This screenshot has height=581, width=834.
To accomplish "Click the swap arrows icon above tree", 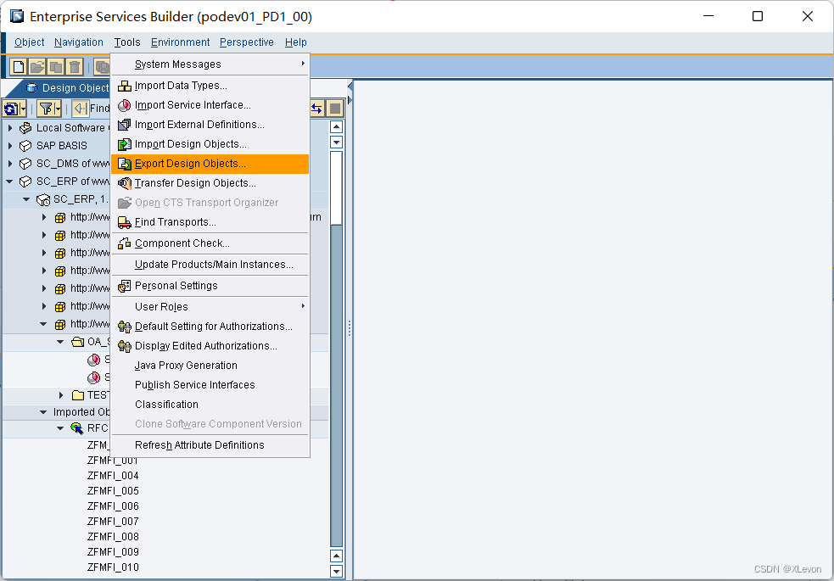I will pos(317,109).
